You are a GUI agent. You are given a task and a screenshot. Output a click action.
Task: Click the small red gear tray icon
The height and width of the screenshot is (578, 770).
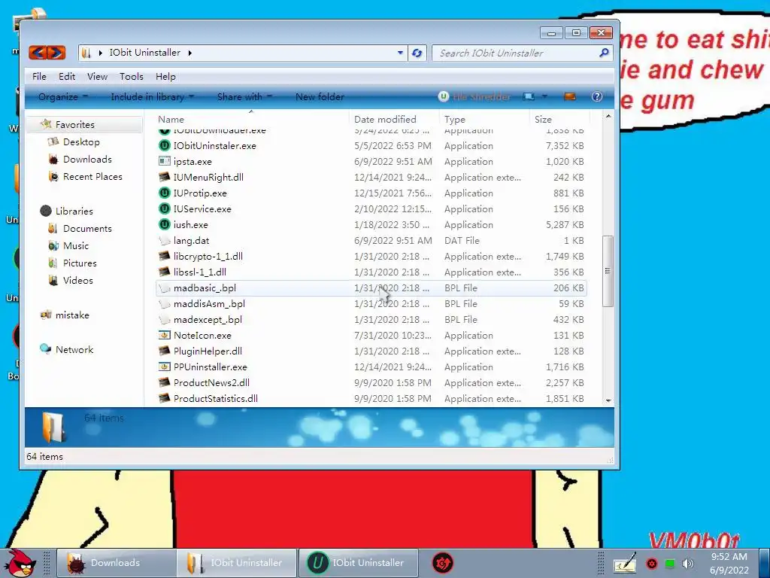point(652,563)
